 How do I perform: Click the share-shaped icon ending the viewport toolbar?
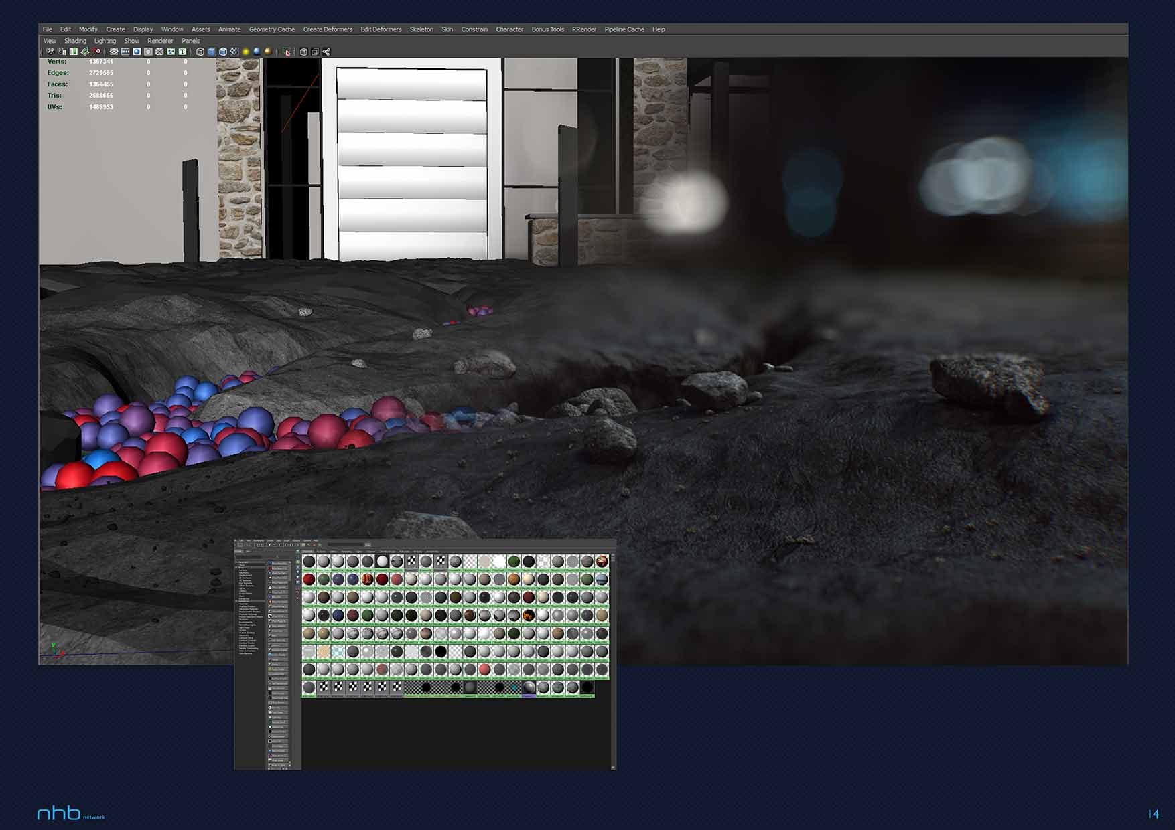point(326,52)
